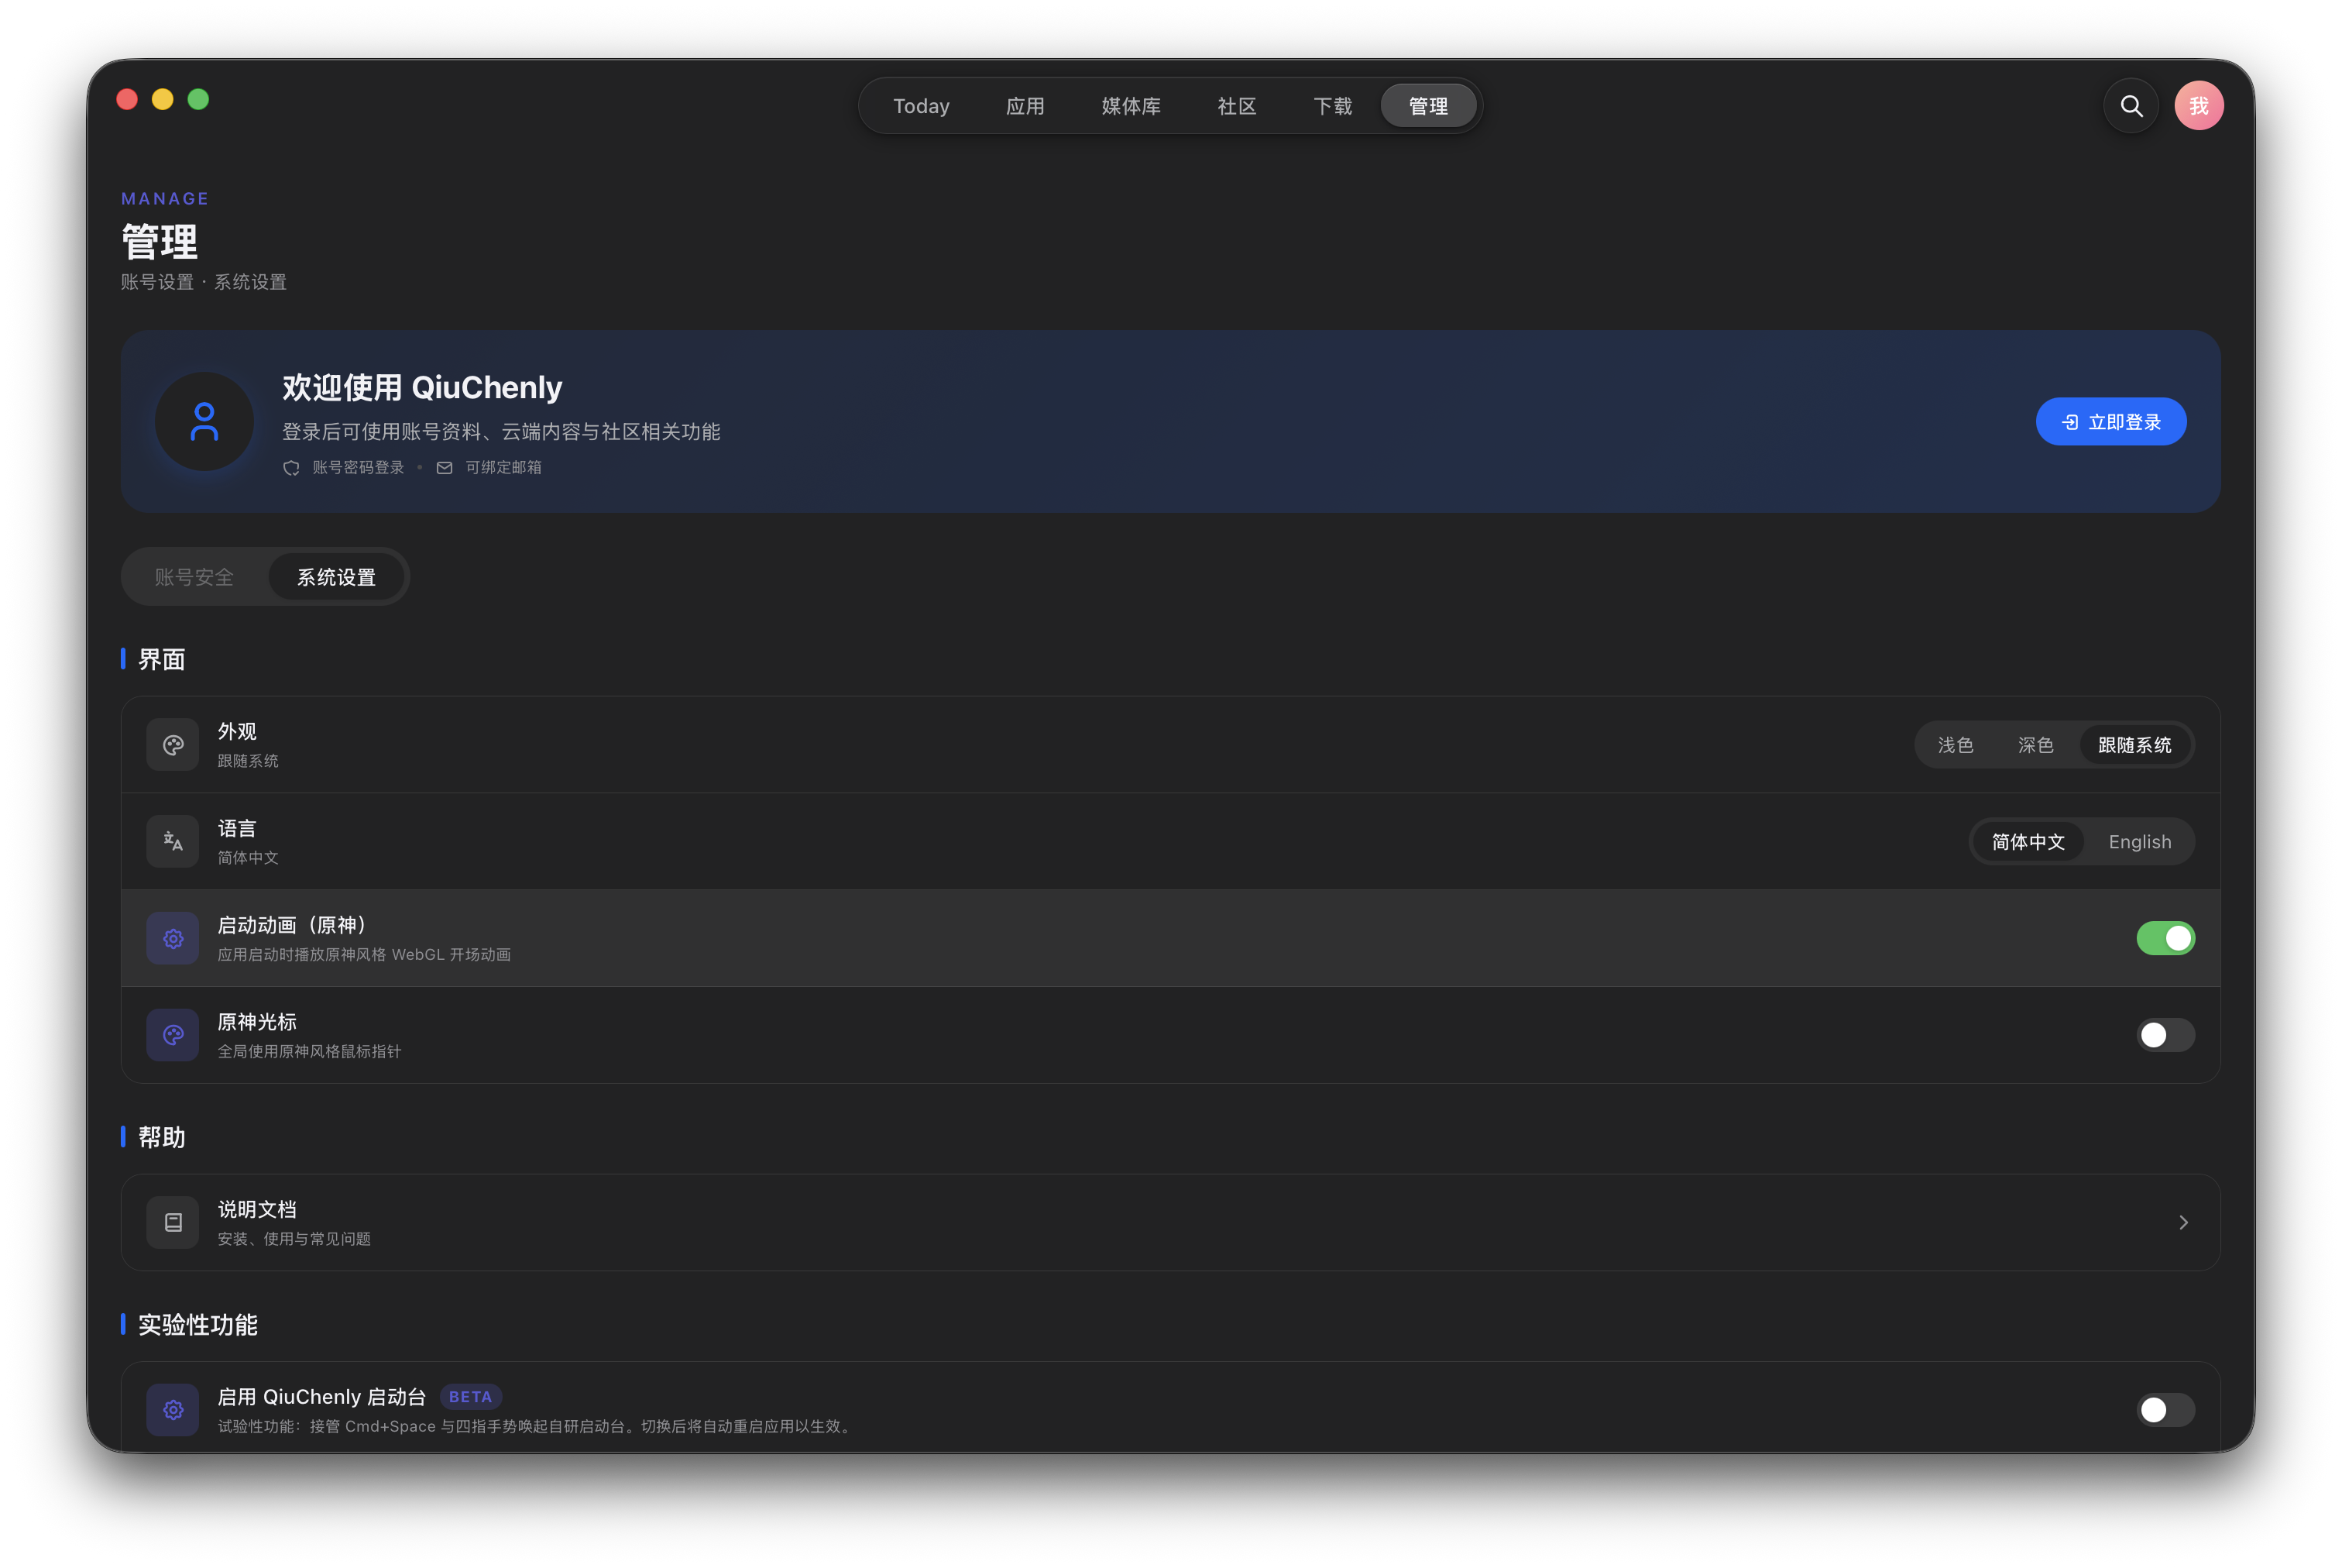Open the 下载 tab
Viewport: 2342px width, 1568px height.
1332,106
